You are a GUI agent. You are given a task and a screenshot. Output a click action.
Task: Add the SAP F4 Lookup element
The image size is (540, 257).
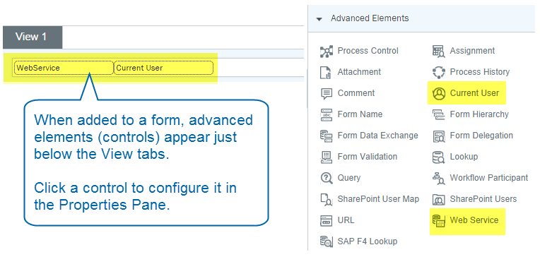click(358, 241)
